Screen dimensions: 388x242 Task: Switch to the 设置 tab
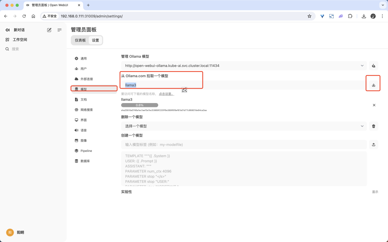[x=95, y=40]
